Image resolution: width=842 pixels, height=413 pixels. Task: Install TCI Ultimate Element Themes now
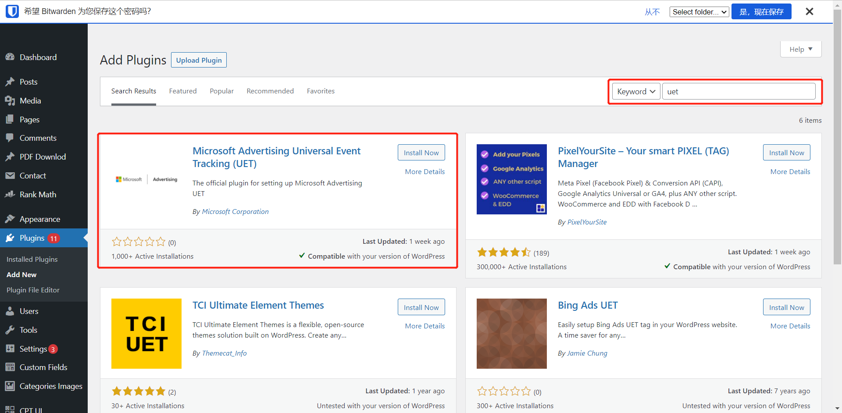[421, 307]
